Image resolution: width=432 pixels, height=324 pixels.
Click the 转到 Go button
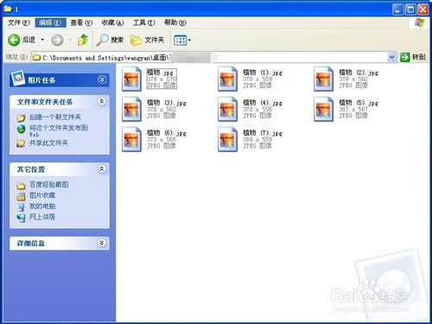tap(413, 57)
